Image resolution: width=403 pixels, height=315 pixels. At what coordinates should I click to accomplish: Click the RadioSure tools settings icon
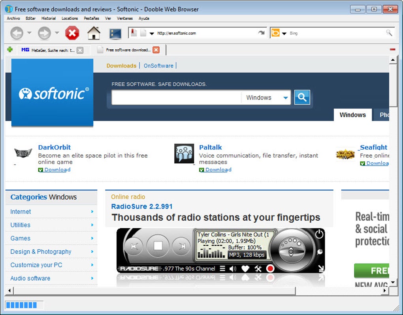[258, 269]
